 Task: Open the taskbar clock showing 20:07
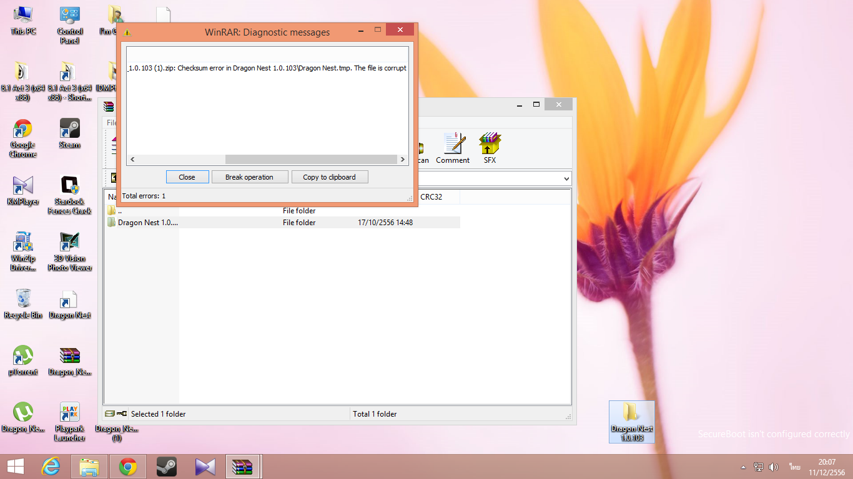tap(826, 467)
